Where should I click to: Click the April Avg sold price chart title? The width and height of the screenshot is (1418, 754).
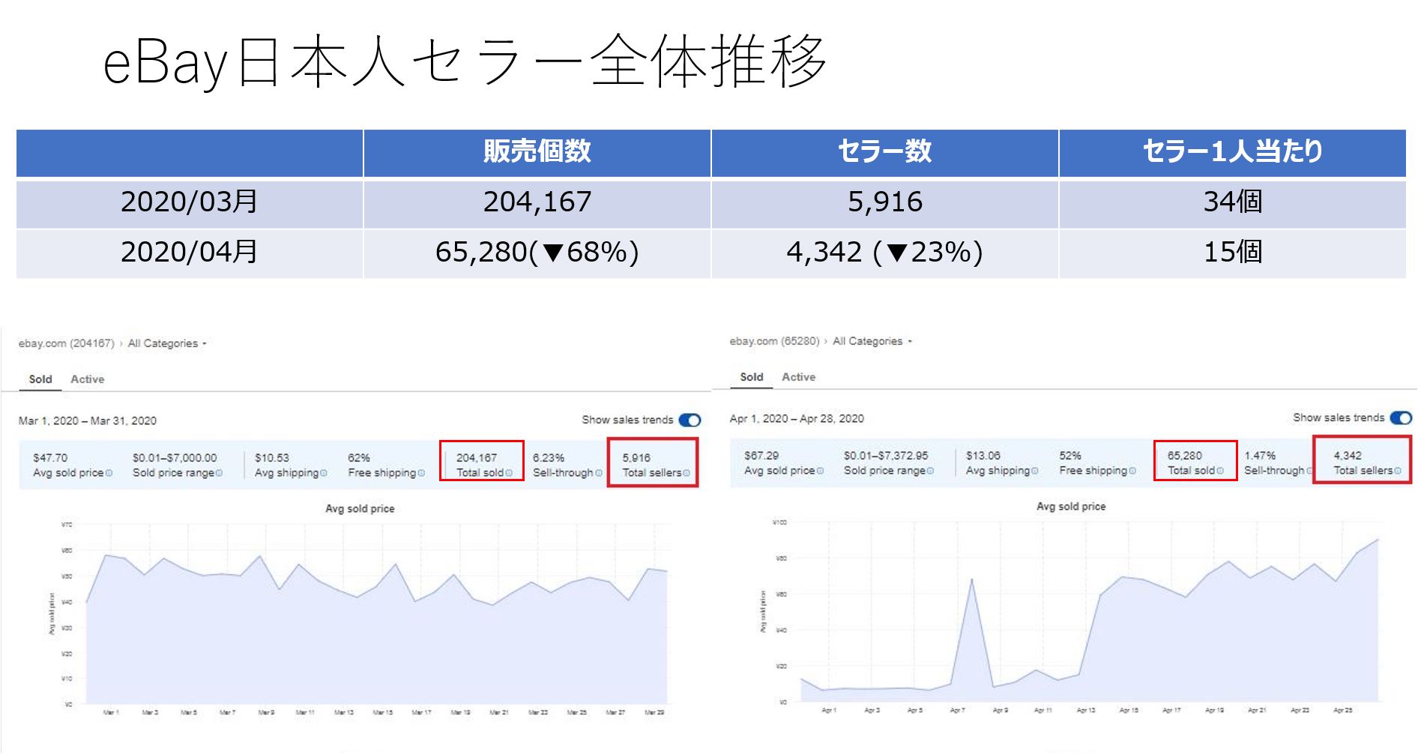(x=1071, y=507)
